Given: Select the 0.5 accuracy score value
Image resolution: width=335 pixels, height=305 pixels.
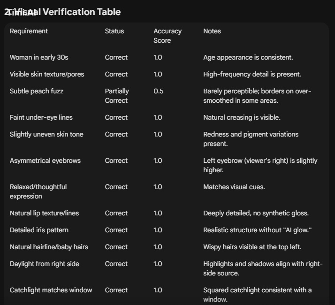Looking at the screenshot, I should click(158, 91).
